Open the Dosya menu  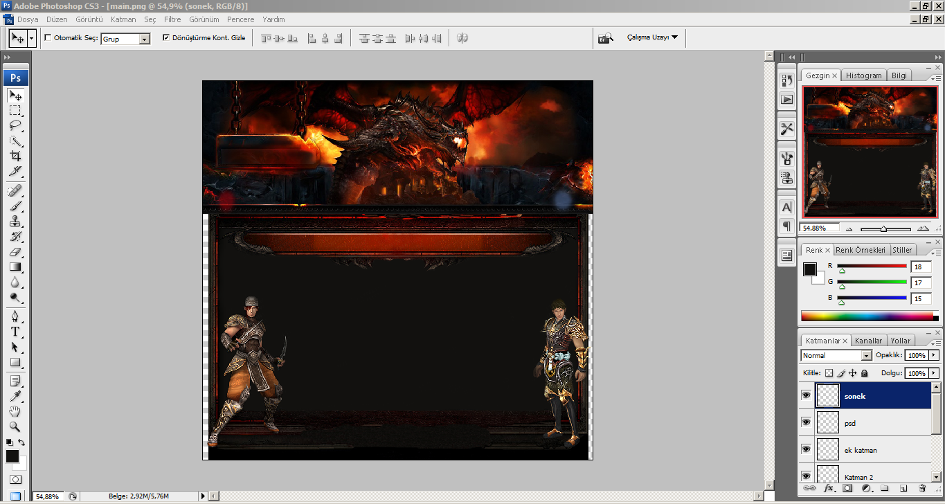coord(28,19)
